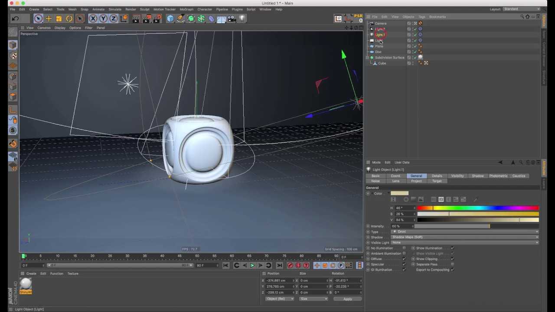Click the Position X input field
Image resolution: width=555 pixels, height=312 pixels.
click(279, 280)
